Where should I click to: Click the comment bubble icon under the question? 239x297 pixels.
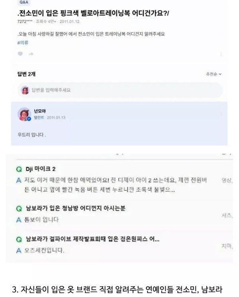click(20, 54)
